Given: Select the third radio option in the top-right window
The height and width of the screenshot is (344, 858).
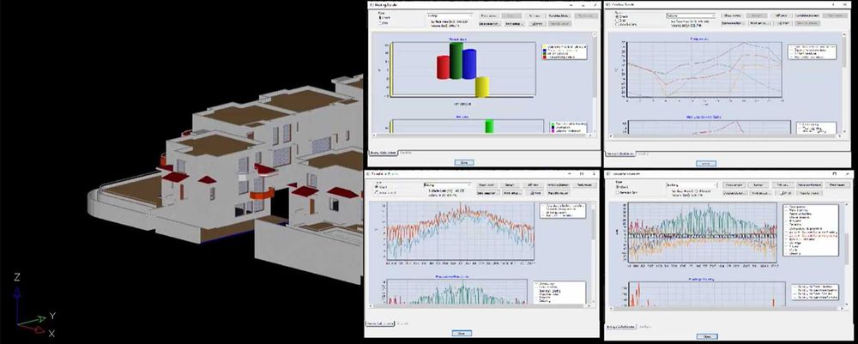Looking at the screenshot, I should pos(619,24).
